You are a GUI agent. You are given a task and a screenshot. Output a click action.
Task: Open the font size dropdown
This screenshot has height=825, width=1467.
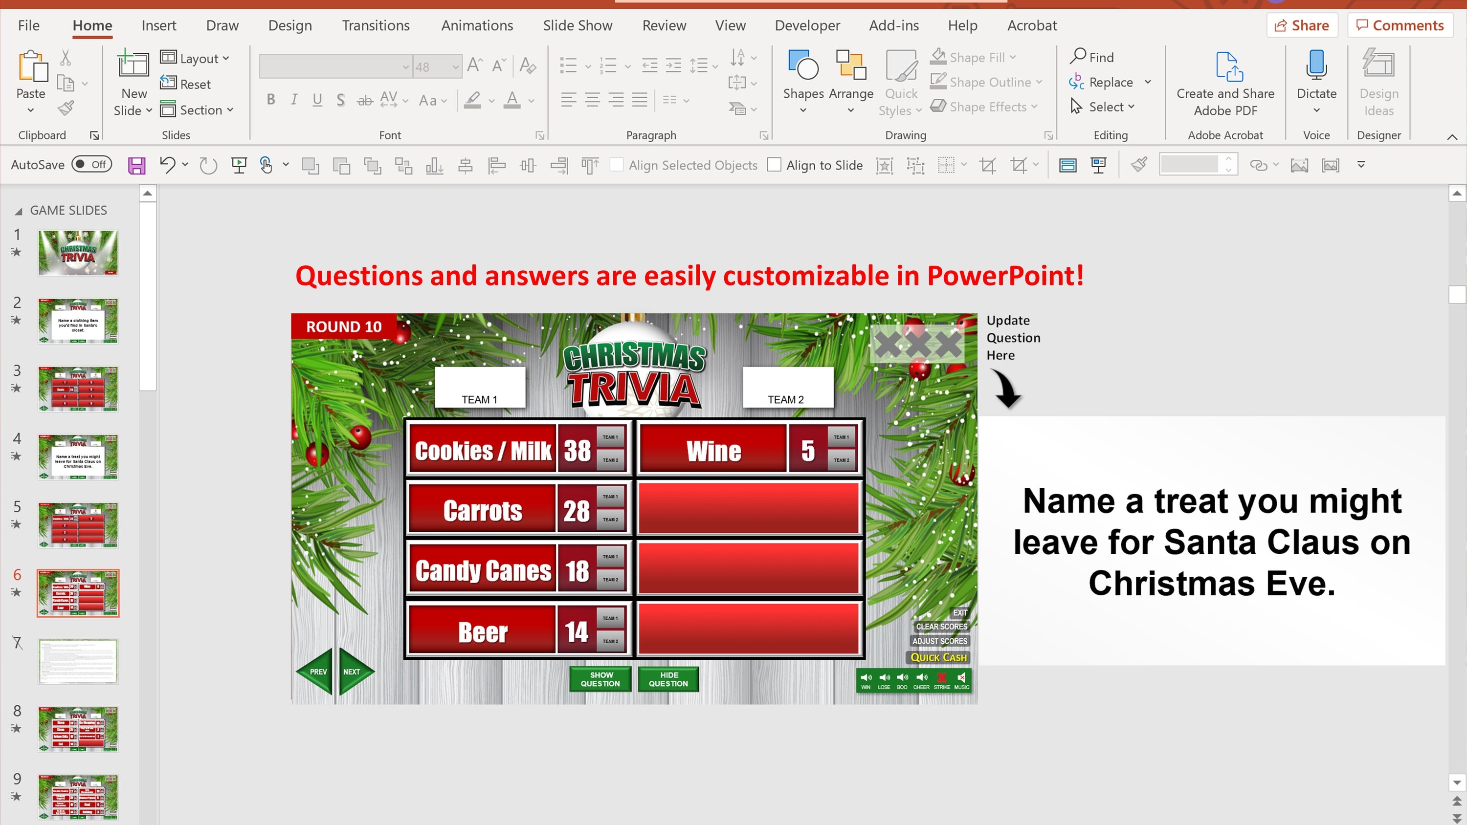point(455,66)
